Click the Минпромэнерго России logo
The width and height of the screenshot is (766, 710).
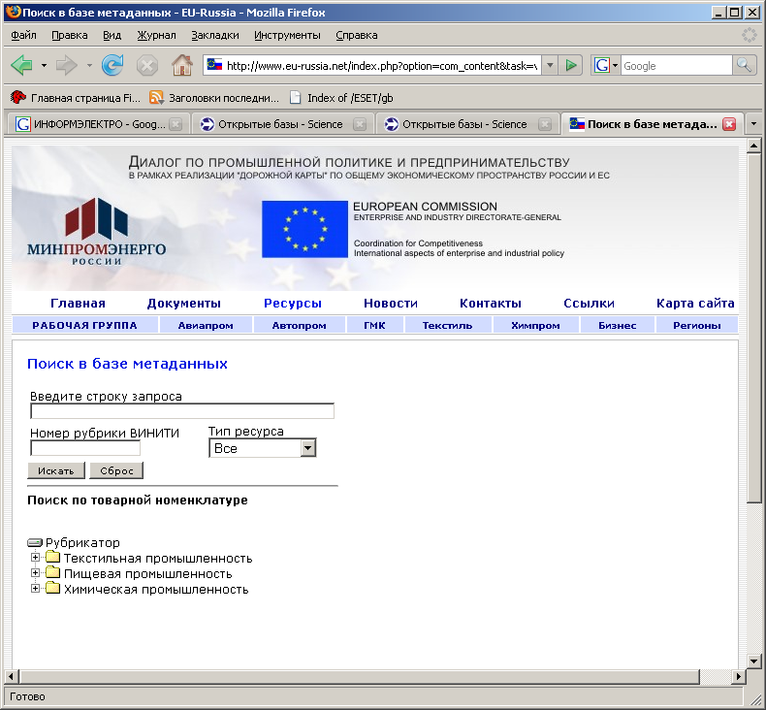[96, 232]
